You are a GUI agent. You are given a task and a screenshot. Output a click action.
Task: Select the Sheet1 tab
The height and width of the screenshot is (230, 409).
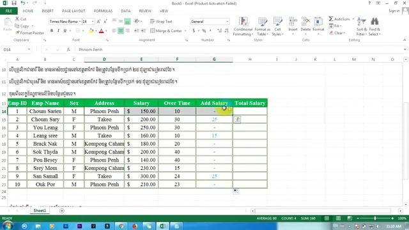[x=40, y=210]
